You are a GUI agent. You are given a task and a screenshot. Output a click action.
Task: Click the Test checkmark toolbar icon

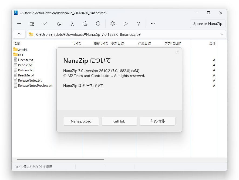[x=45, y=24]
